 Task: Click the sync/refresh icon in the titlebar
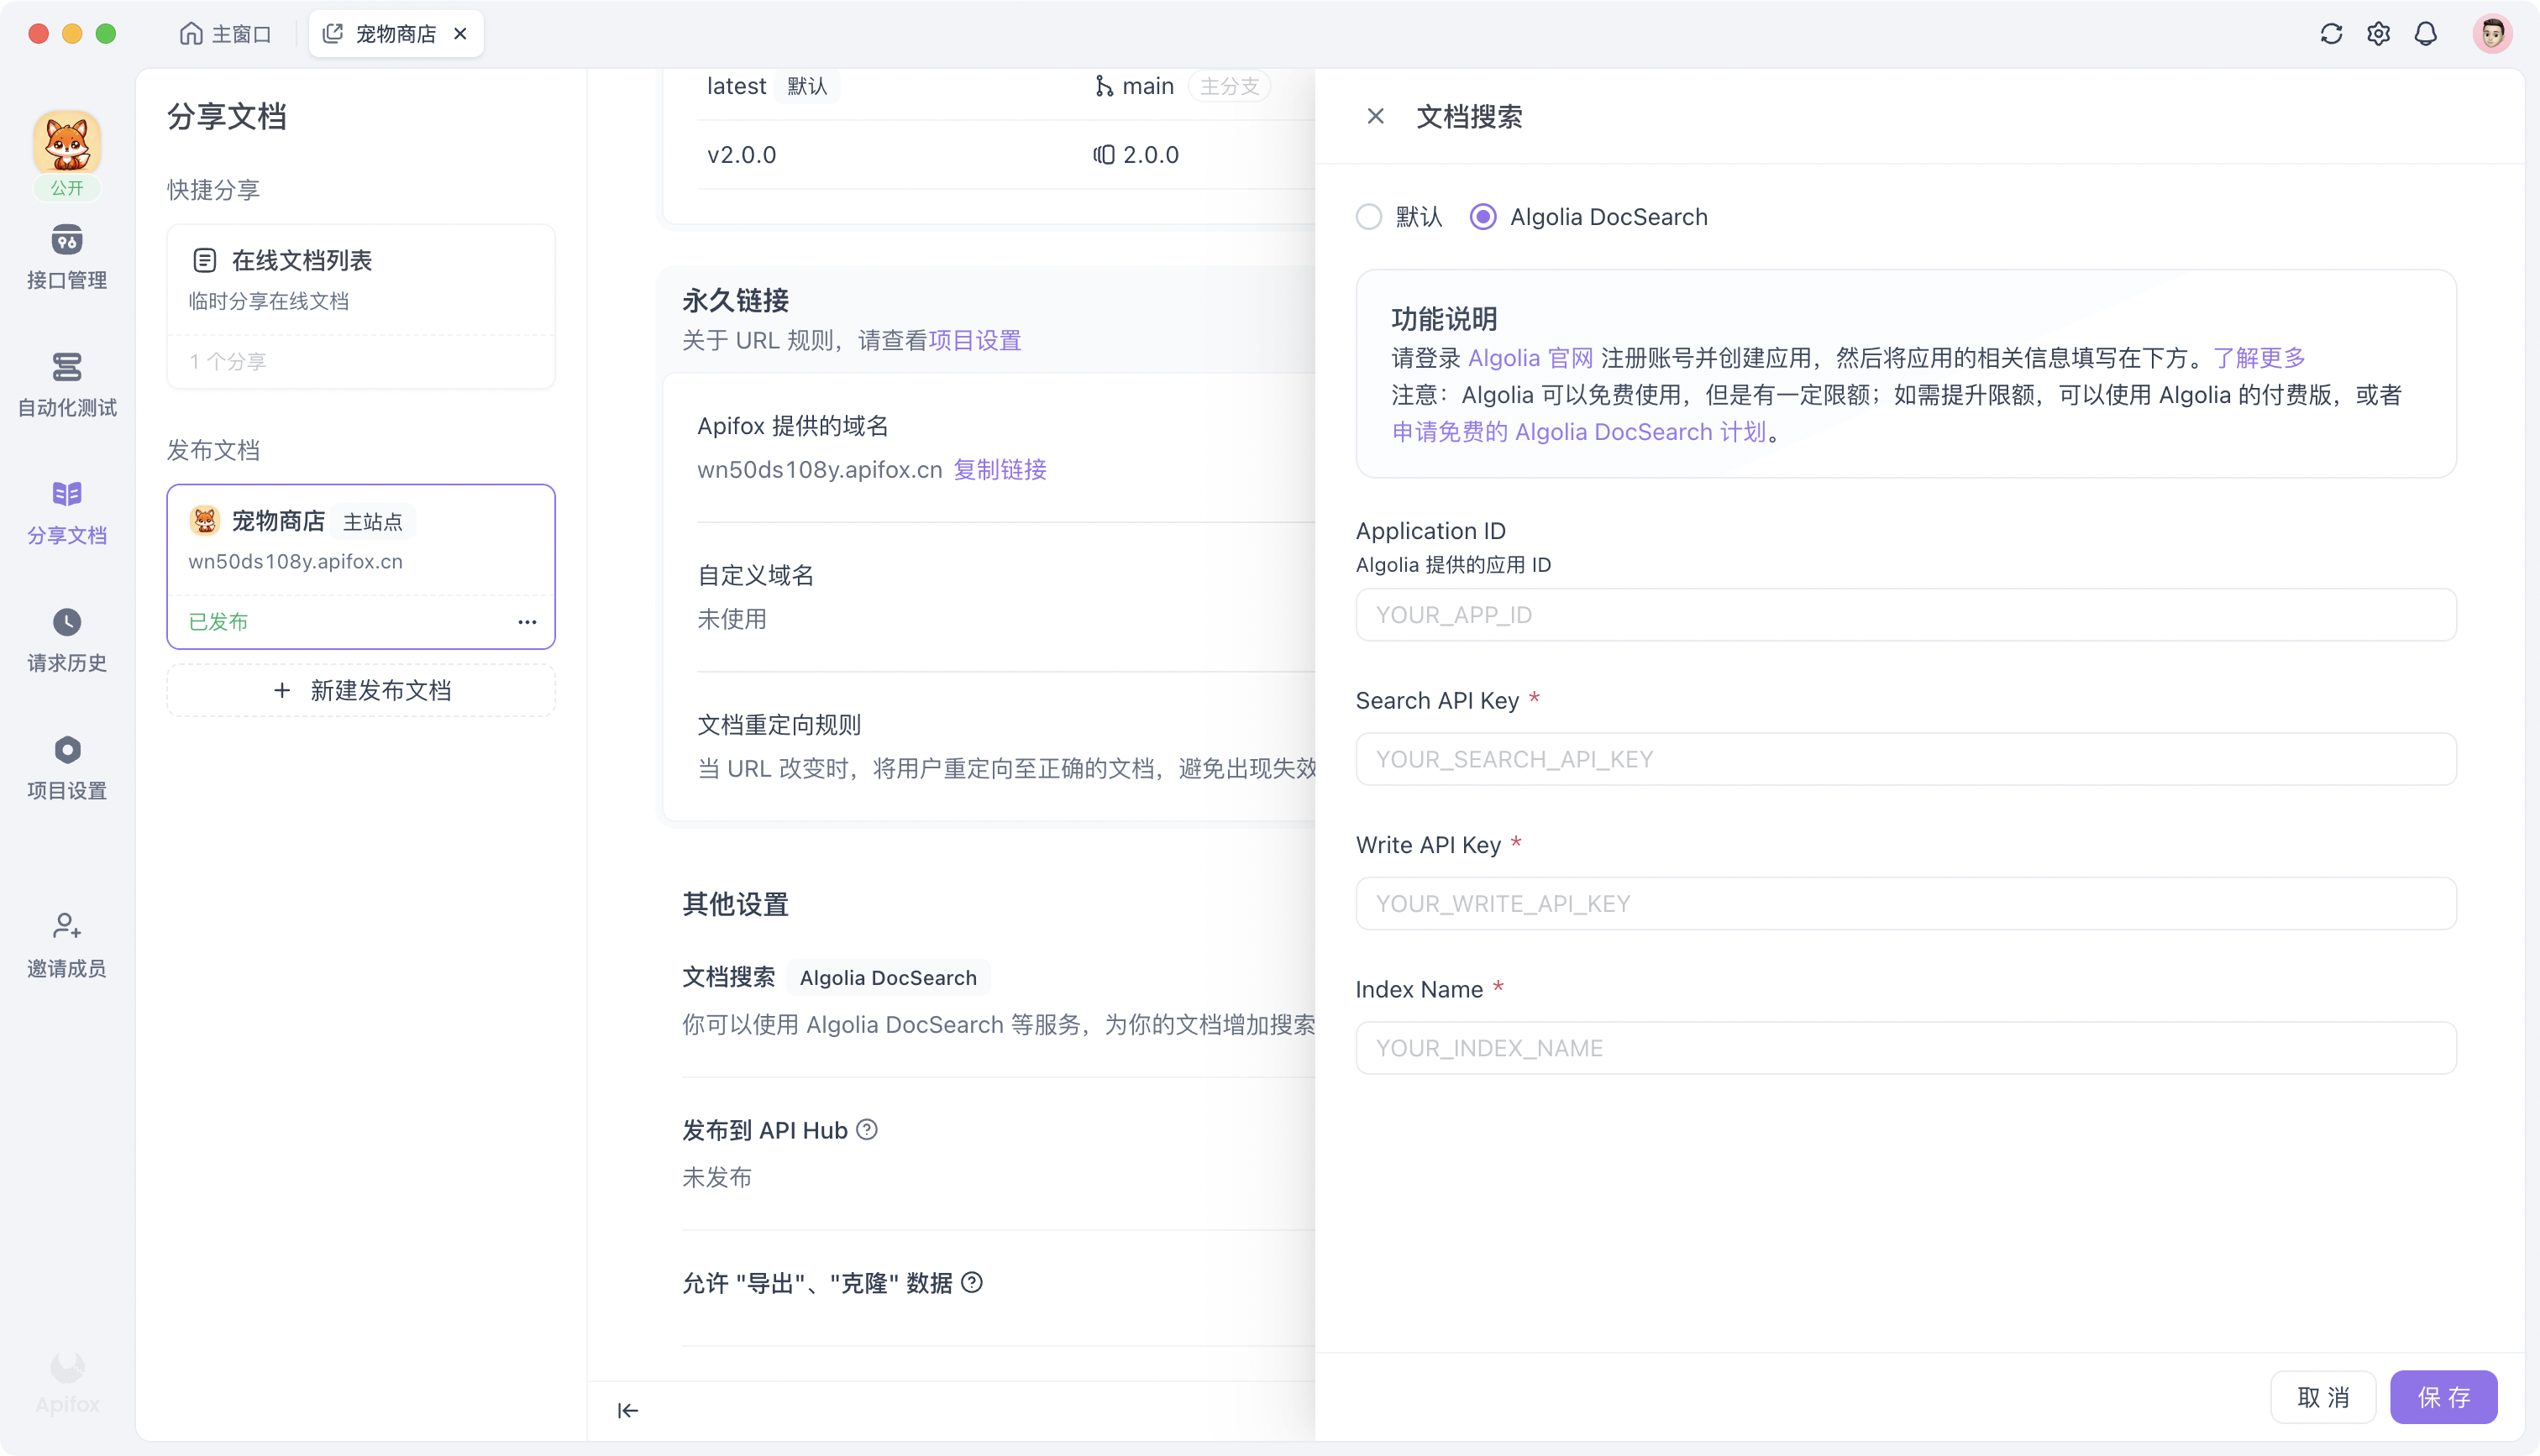2331,33
